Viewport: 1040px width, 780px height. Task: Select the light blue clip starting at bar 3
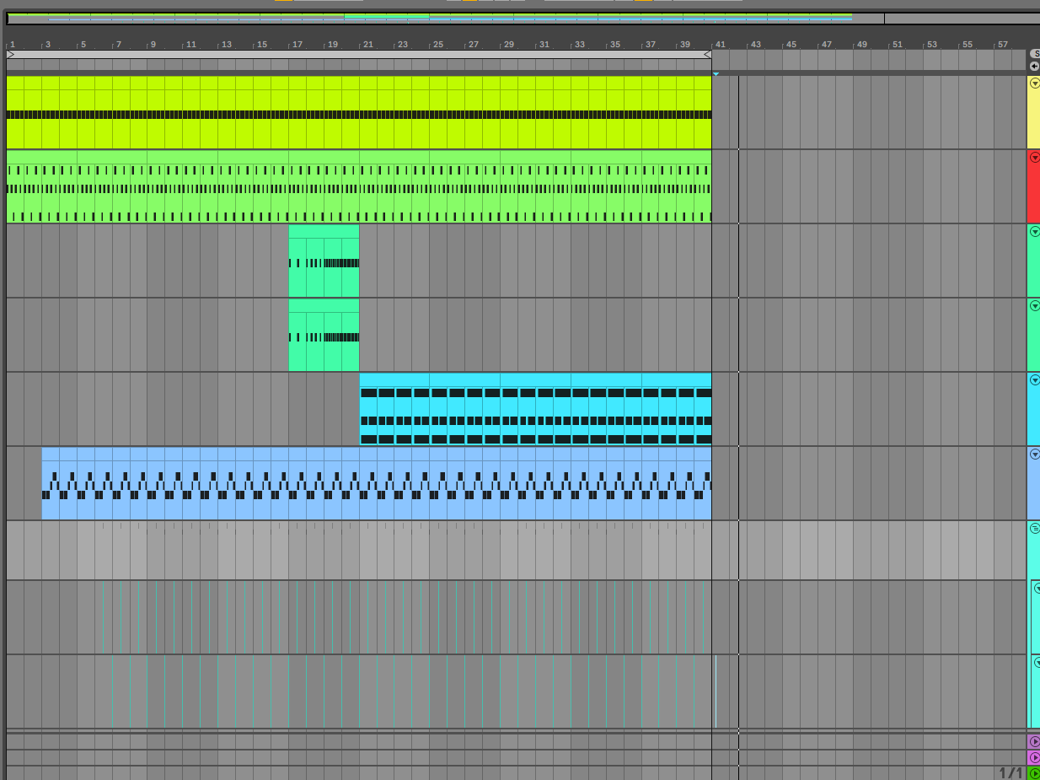pyautogui.click(x=377, y=483)
